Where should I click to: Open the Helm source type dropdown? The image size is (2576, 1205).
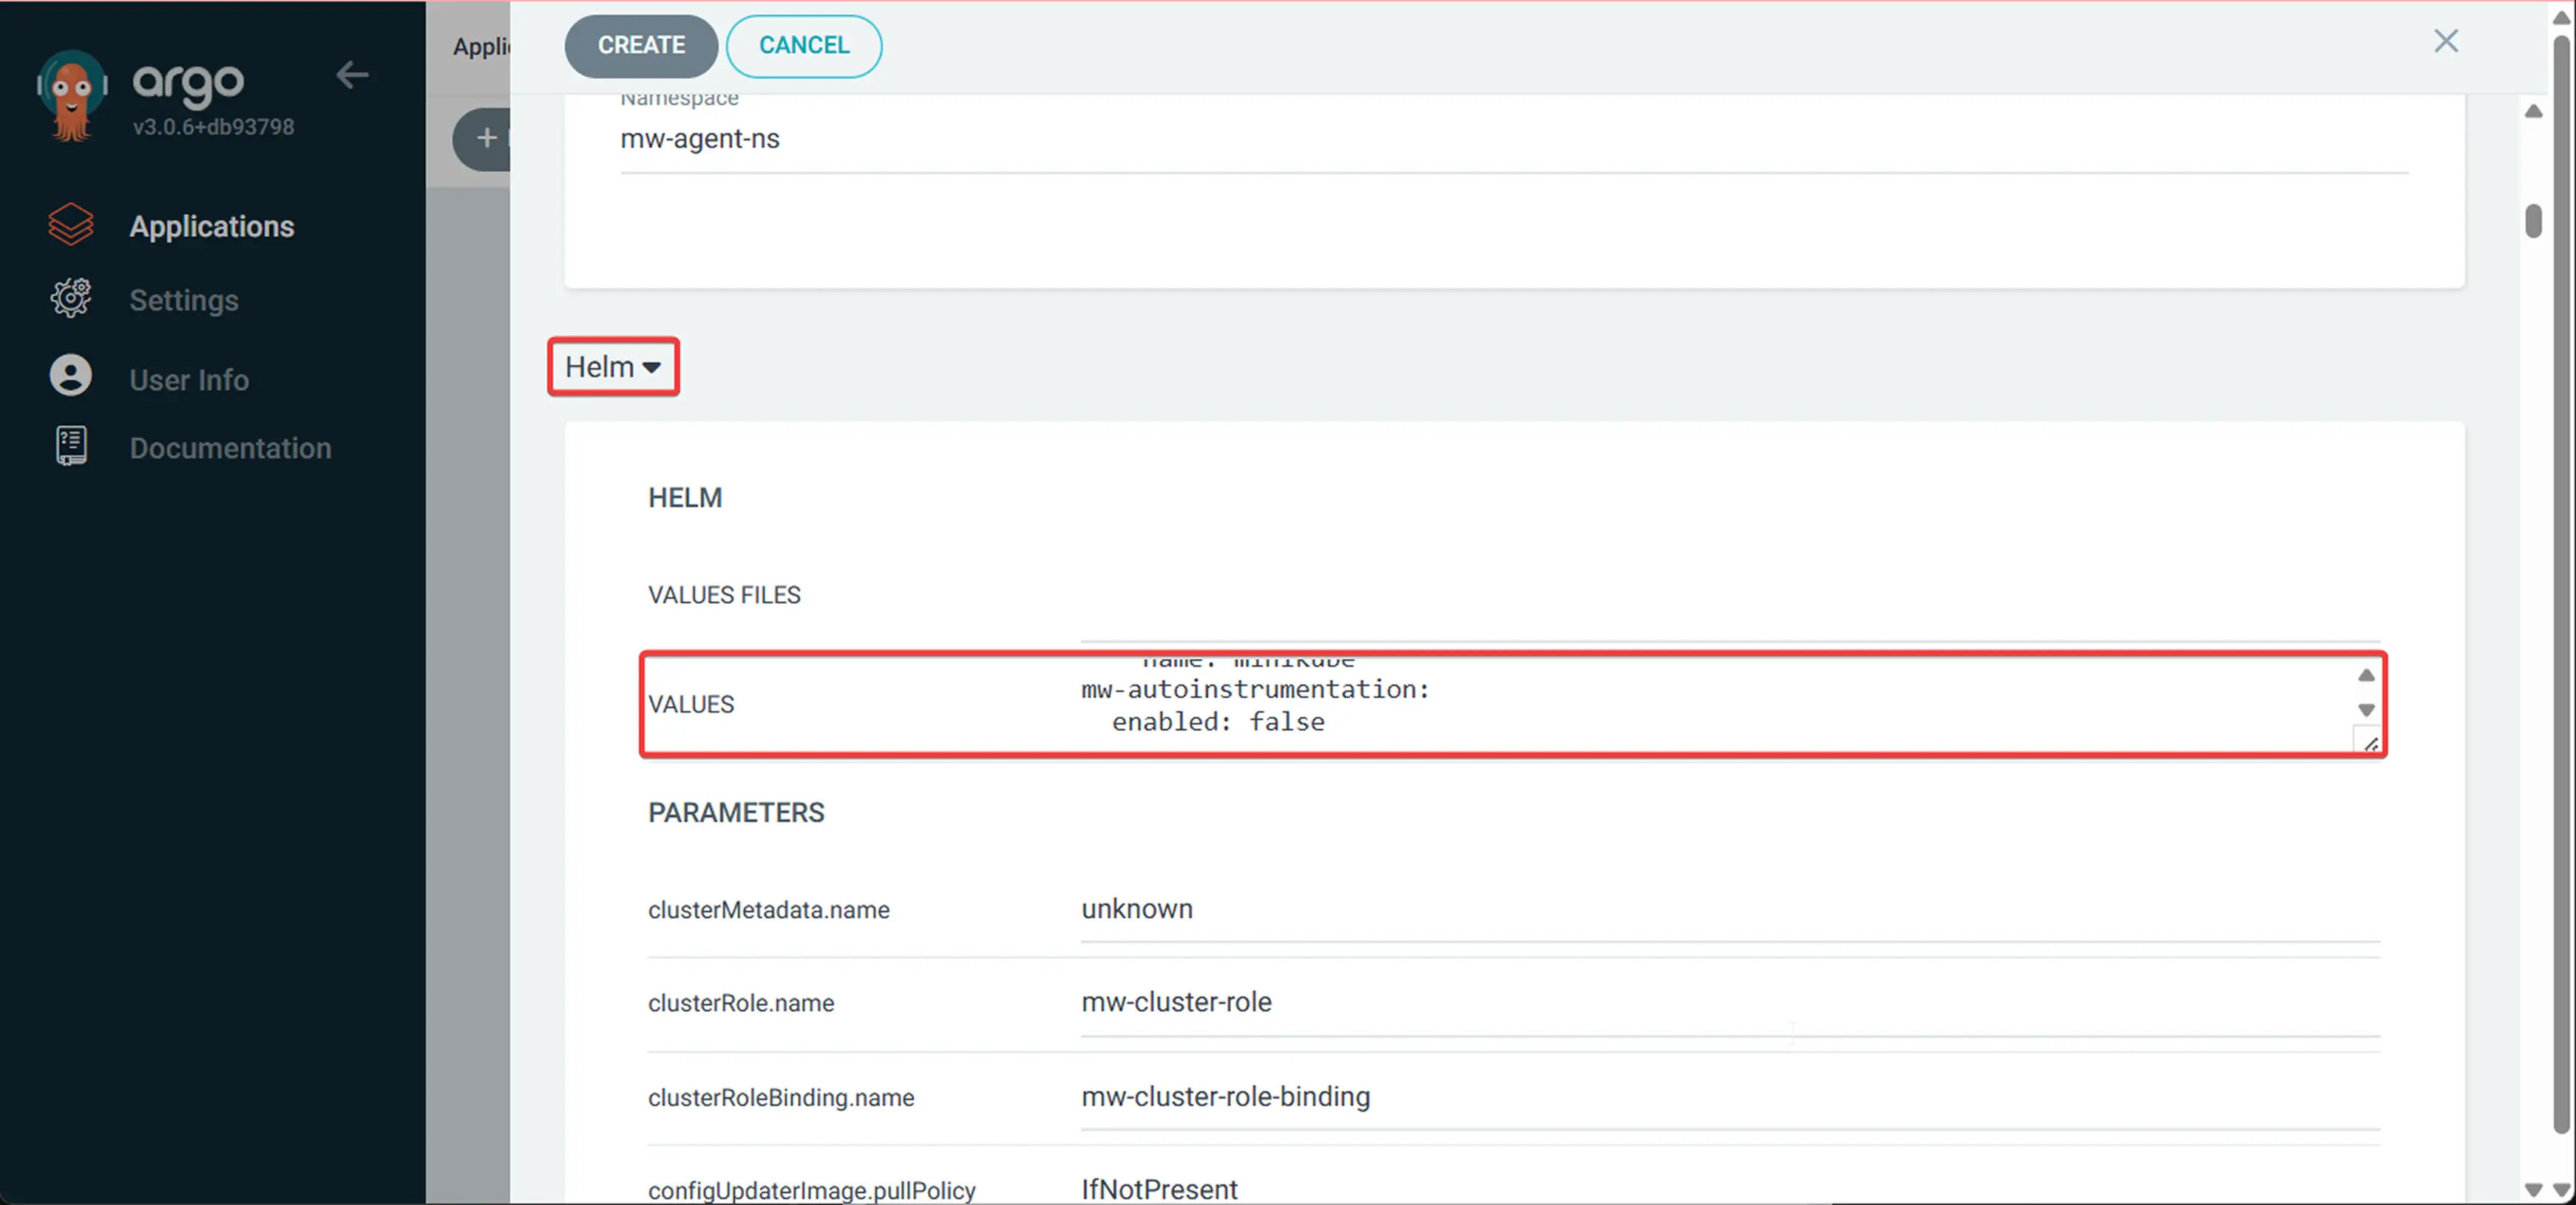612,366
